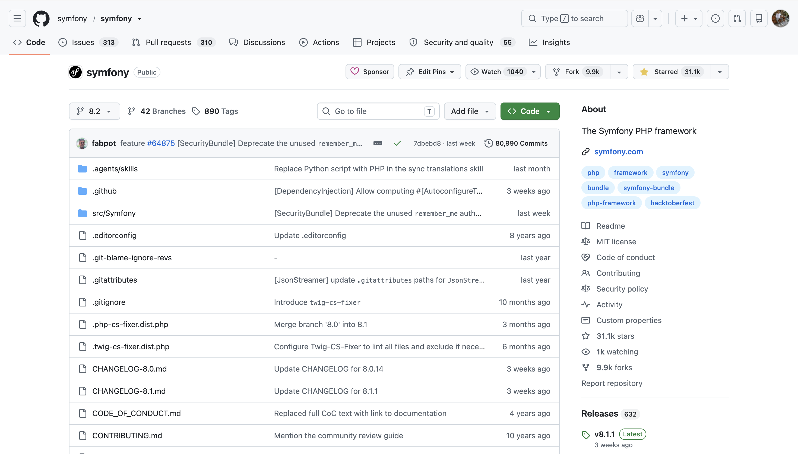
Task: Open Watch notification dropdown
Action: coord(503,72)
